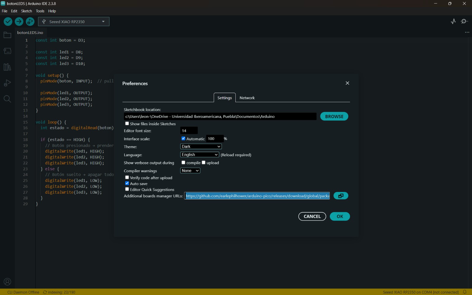Screen dimensions: 472x295
Task: Click the BROWSE button for sketchbook location
Action: [x=334, y=116]
